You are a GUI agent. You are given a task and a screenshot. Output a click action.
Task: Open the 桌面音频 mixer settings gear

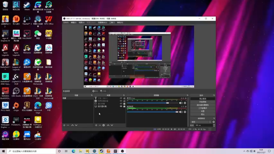pyautogui.click(x=185, y=112)
